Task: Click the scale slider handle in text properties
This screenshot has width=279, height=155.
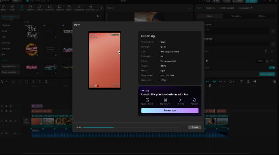Action: (206, 61)
